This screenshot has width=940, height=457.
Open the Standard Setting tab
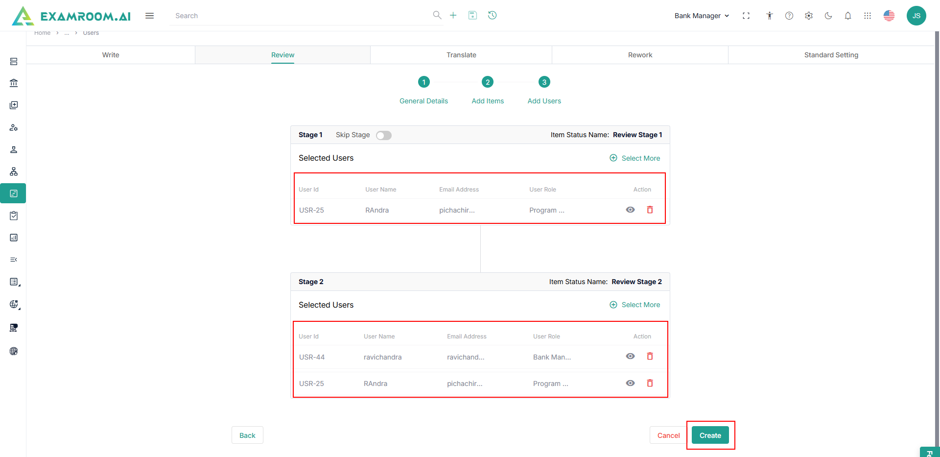point(831,55)
